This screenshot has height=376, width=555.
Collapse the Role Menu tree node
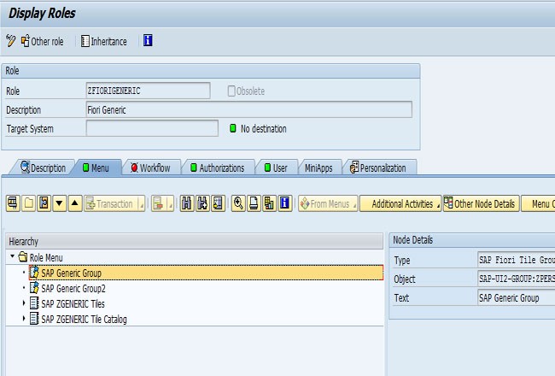13,256
